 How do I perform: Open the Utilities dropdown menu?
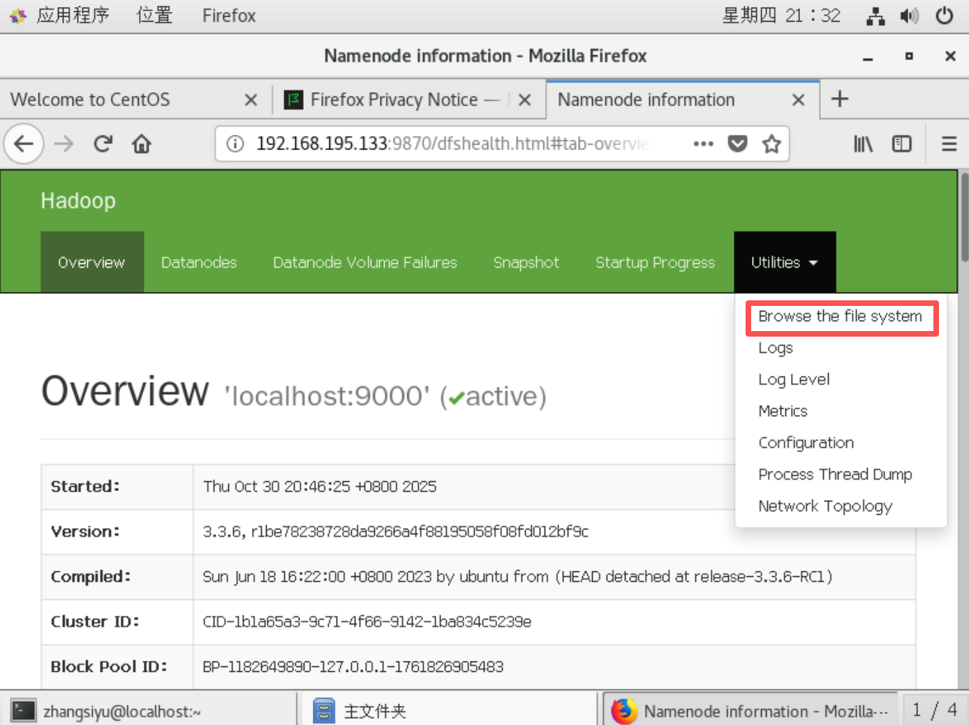click(x=785, y=262)
